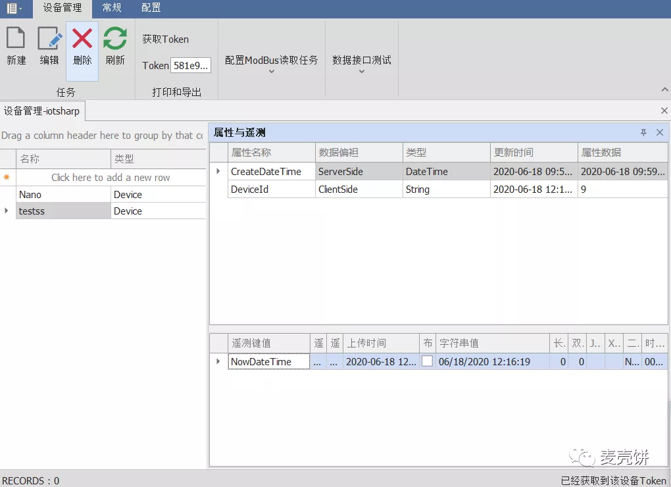The image size is (671, 487).
Task: Click the ClientSide cell
Action: click(x=359, y=189)
